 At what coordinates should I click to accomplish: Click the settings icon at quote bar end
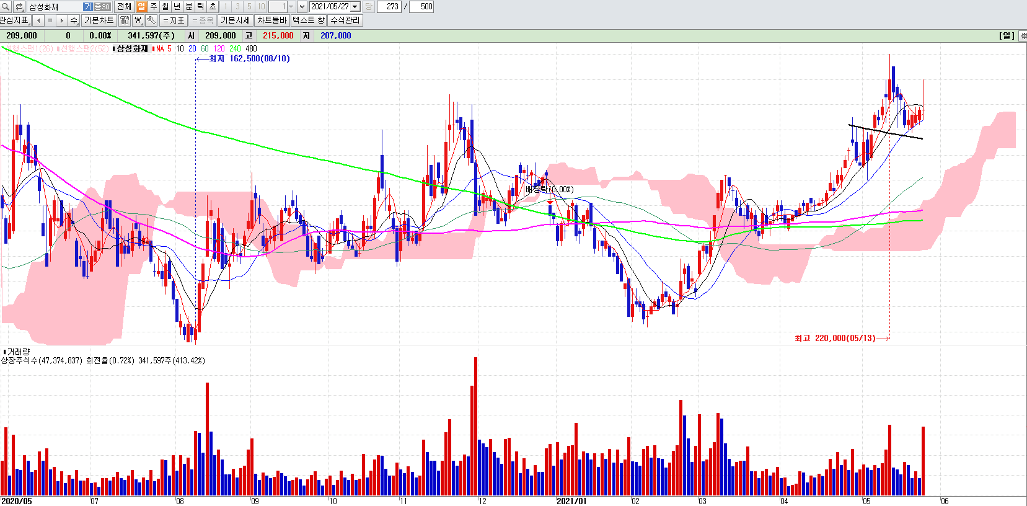coord(1022,35)
